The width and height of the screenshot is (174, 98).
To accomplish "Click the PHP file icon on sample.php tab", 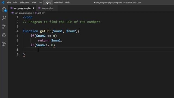I will click(39, 8).
